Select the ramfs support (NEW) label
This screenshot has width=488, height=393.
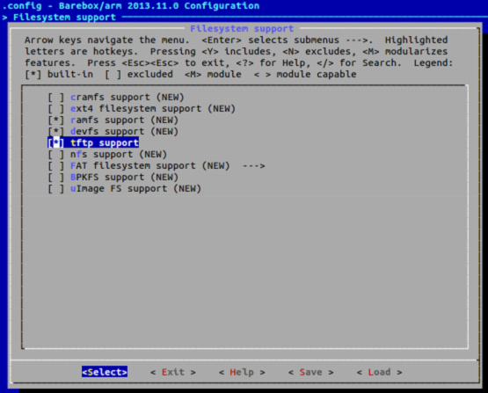(125, 120)
